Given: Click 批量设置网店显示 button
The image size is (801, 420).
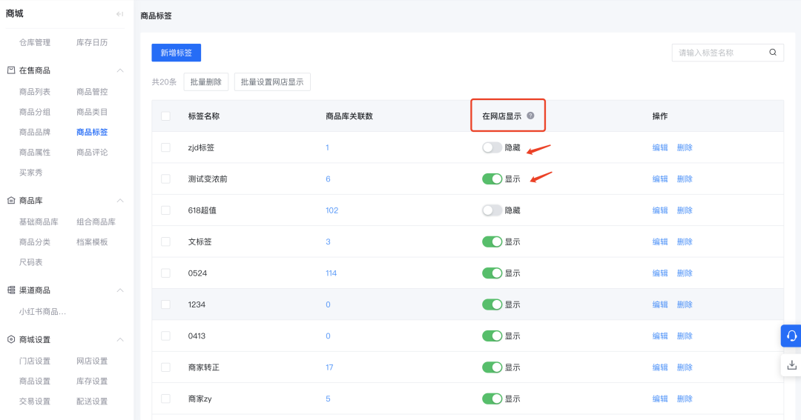Looking at the screenshot, I should point(272,81).
